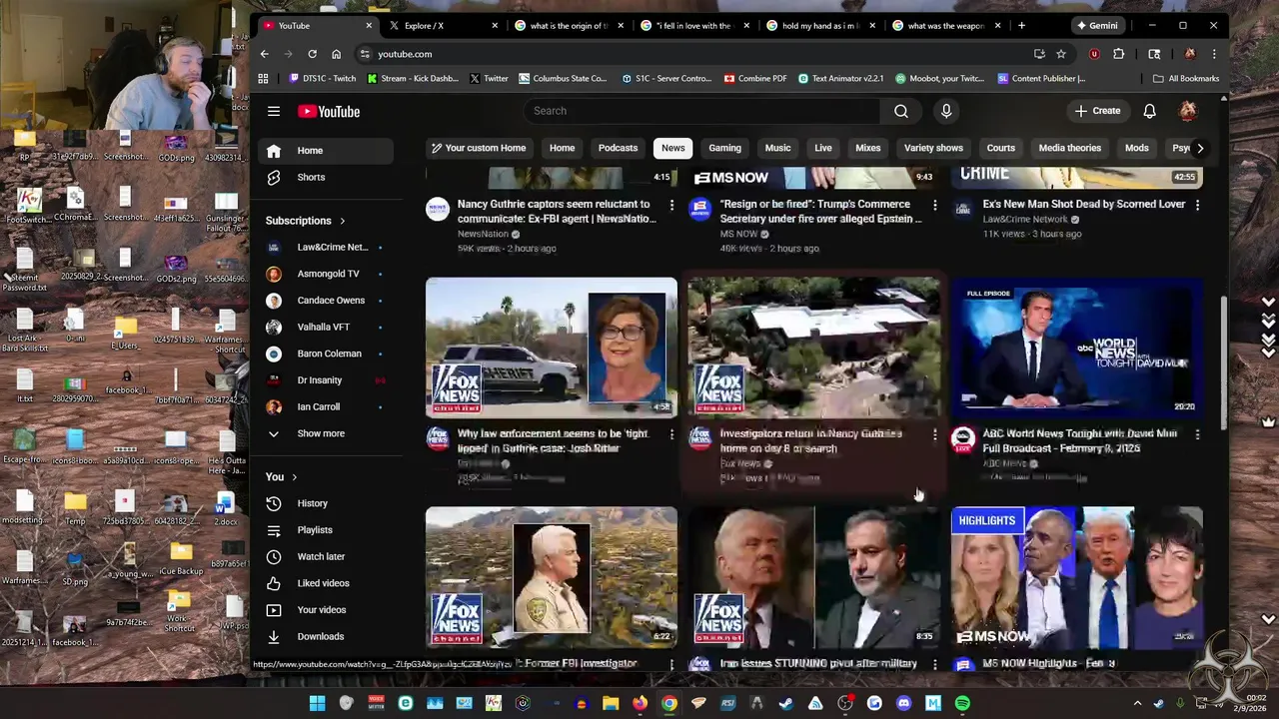Open Watch later in the sidebar
1279x719 pixels.
point(327,556)
